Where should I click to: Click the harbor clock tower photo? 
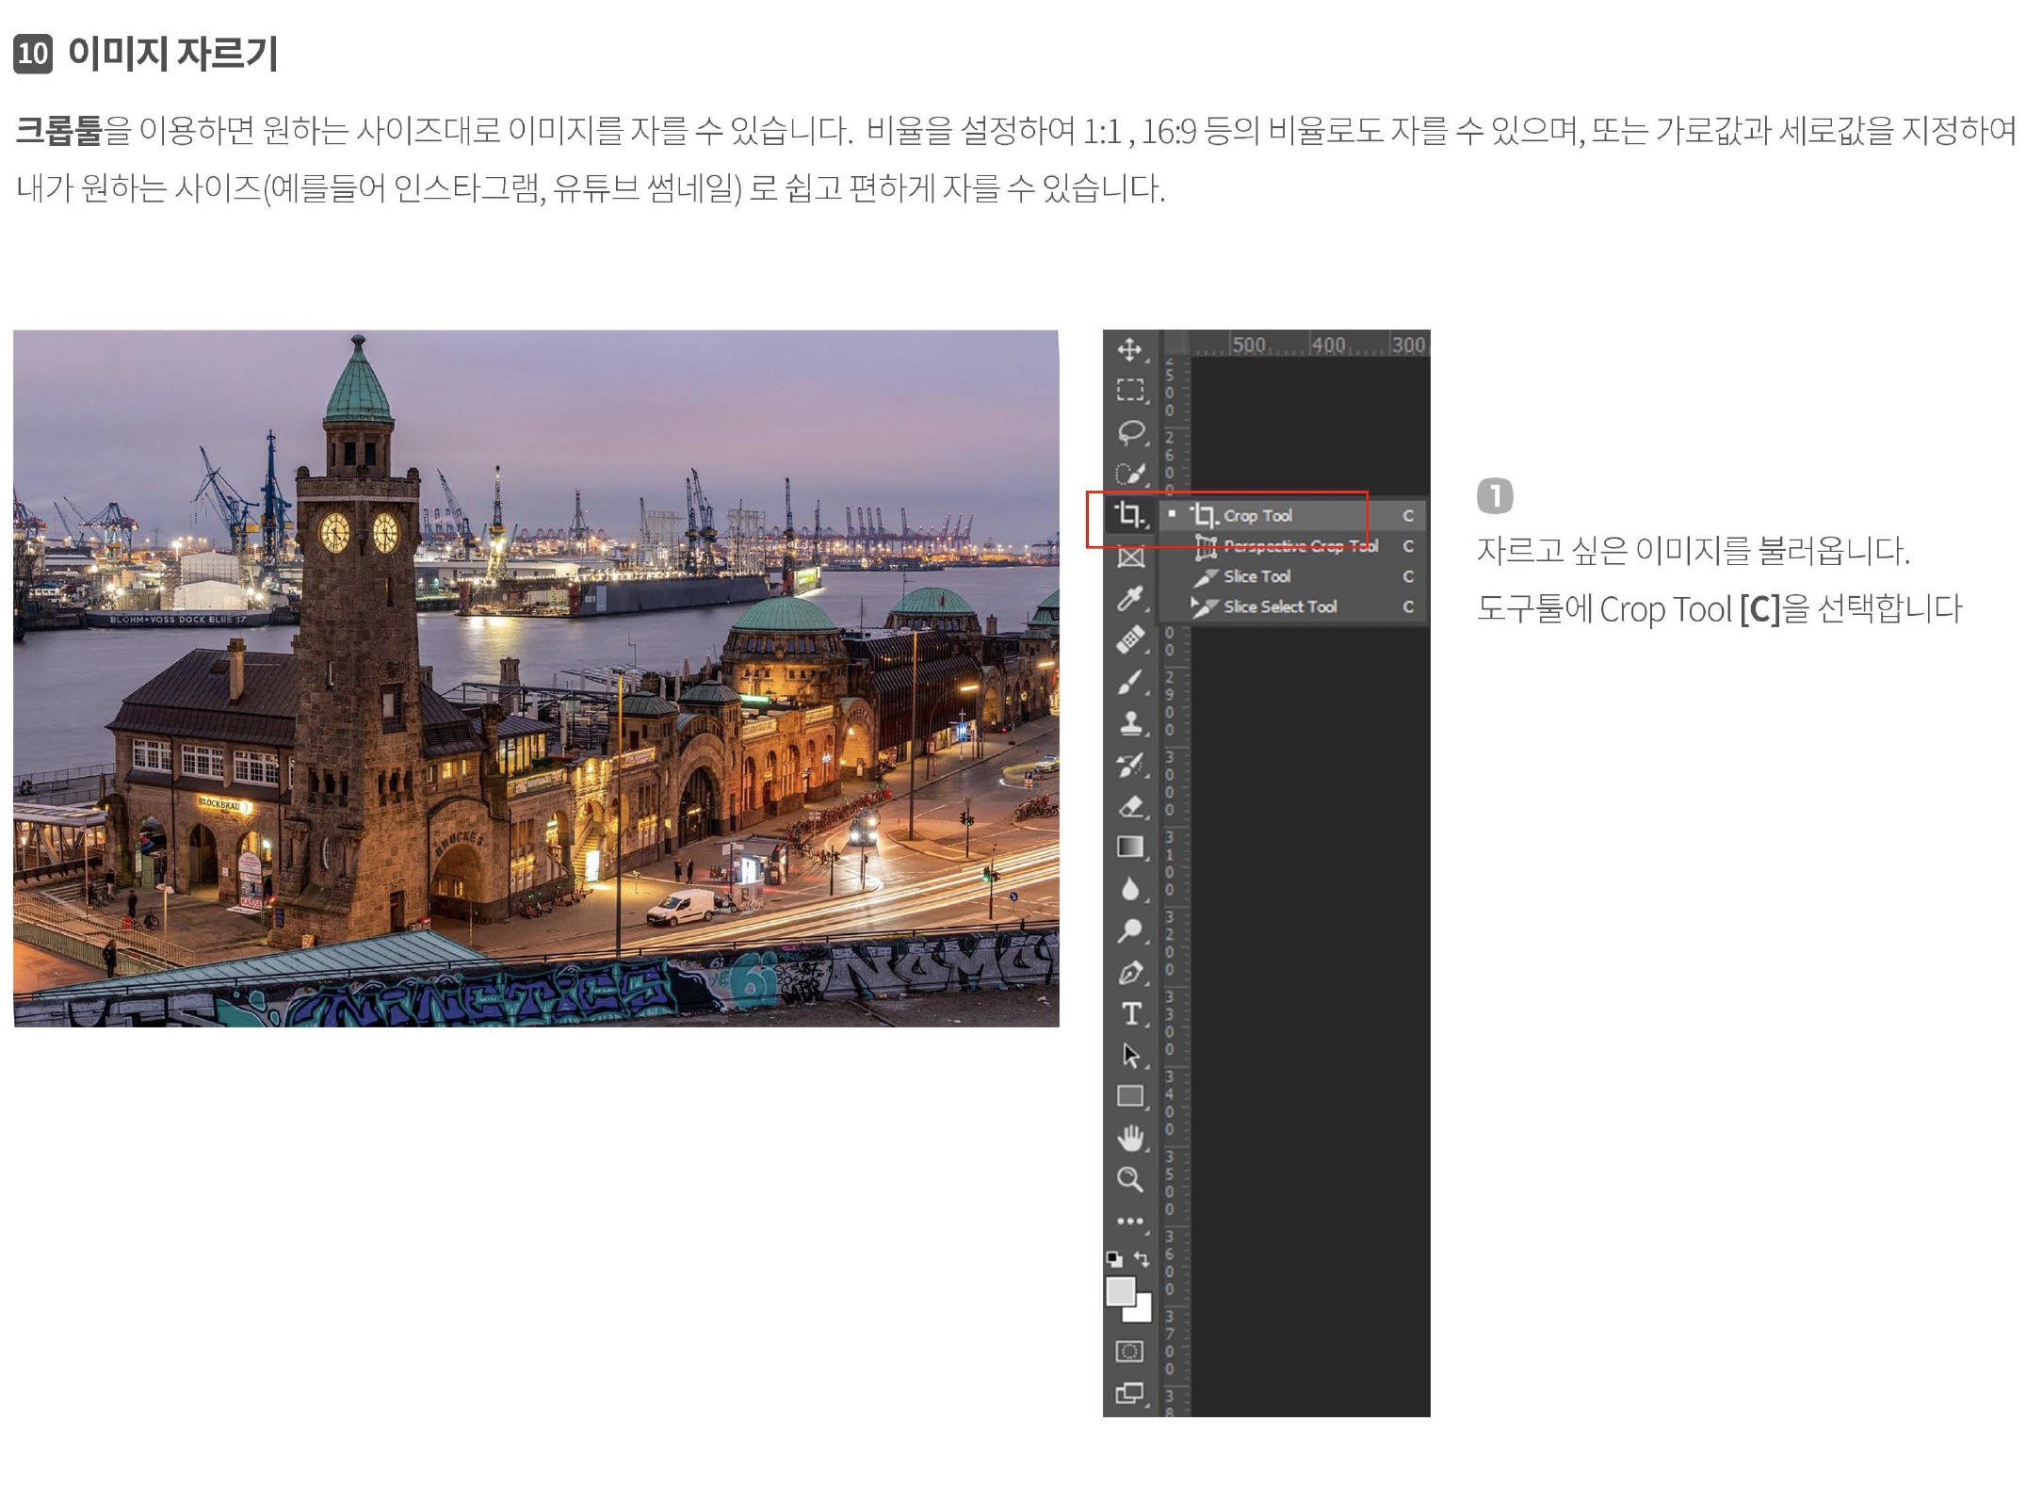pyautogui.click(x=535, y=678)
